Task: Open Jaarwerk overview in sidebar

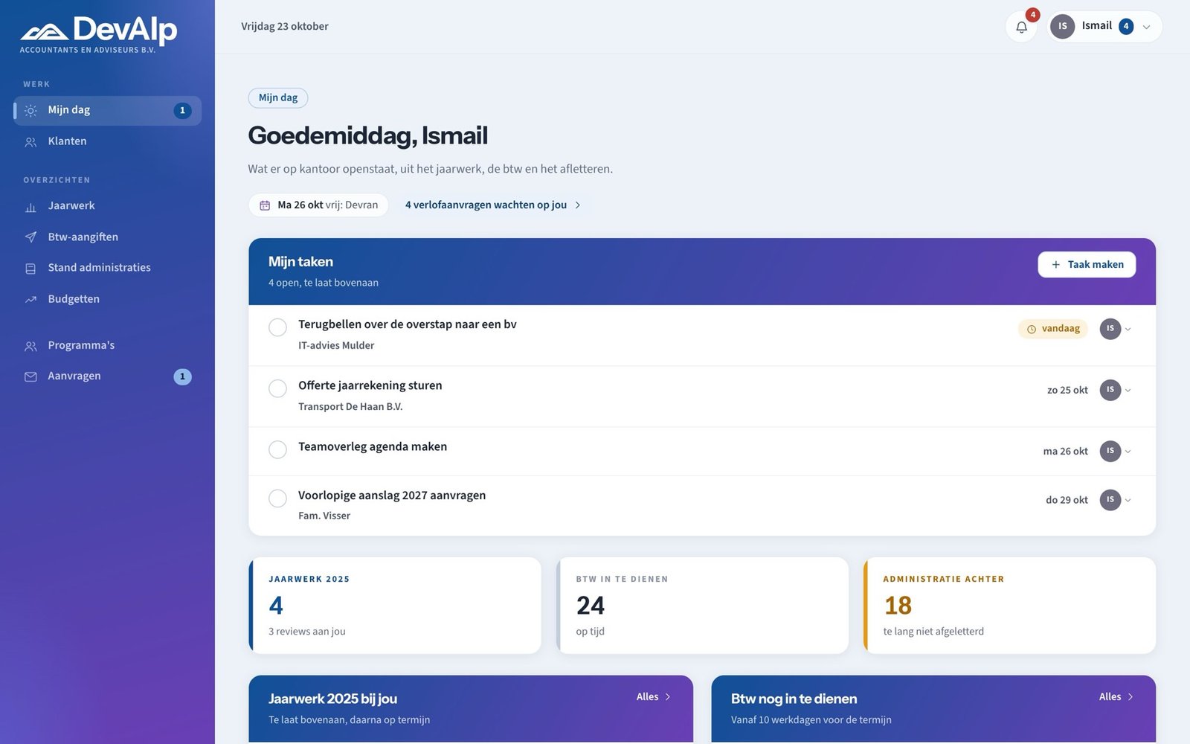Action: 107,206
